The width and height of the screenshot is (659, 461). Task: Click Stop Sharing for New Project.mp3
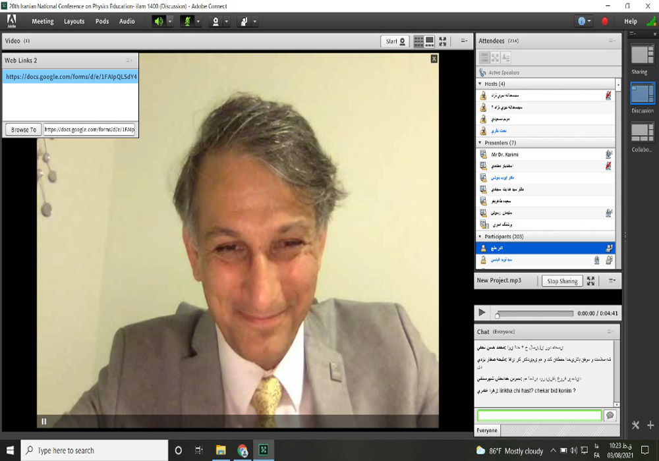[562, 281]
